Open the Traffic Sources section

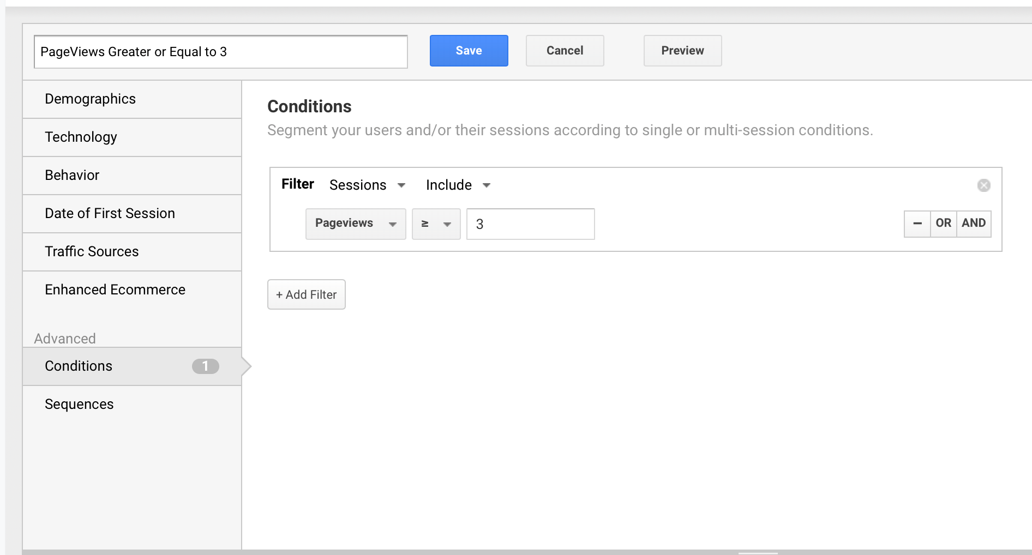pos(92,252)
